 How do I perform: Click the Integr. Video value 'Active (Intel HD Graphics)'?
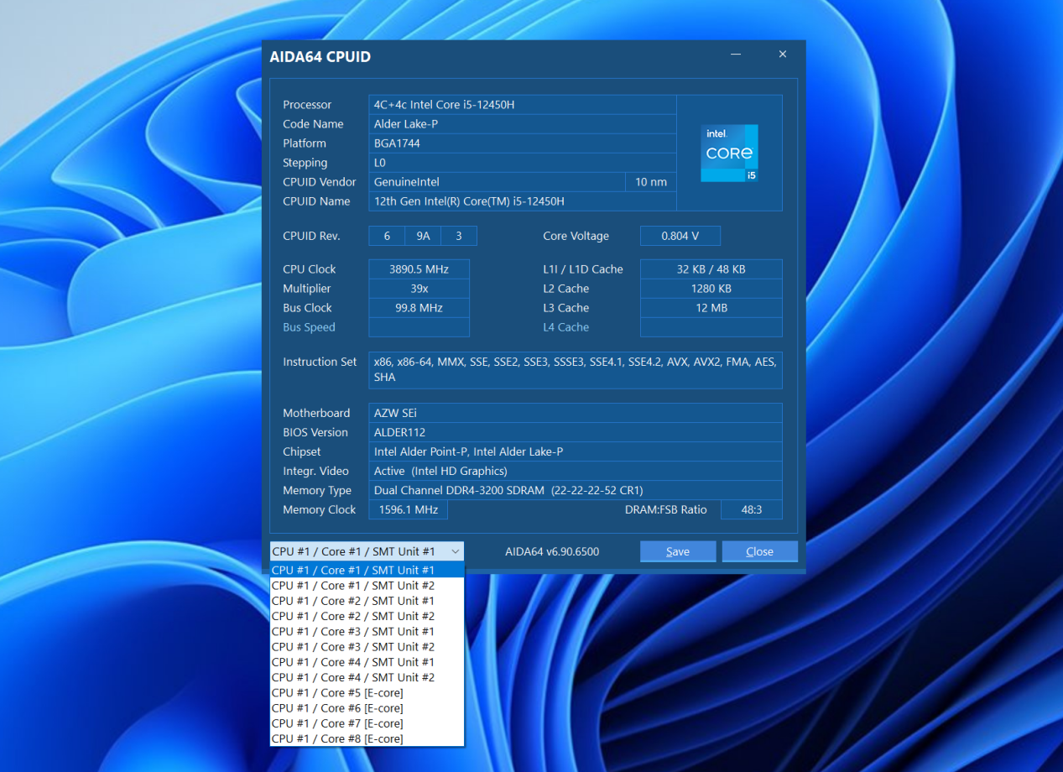(576, 471)
